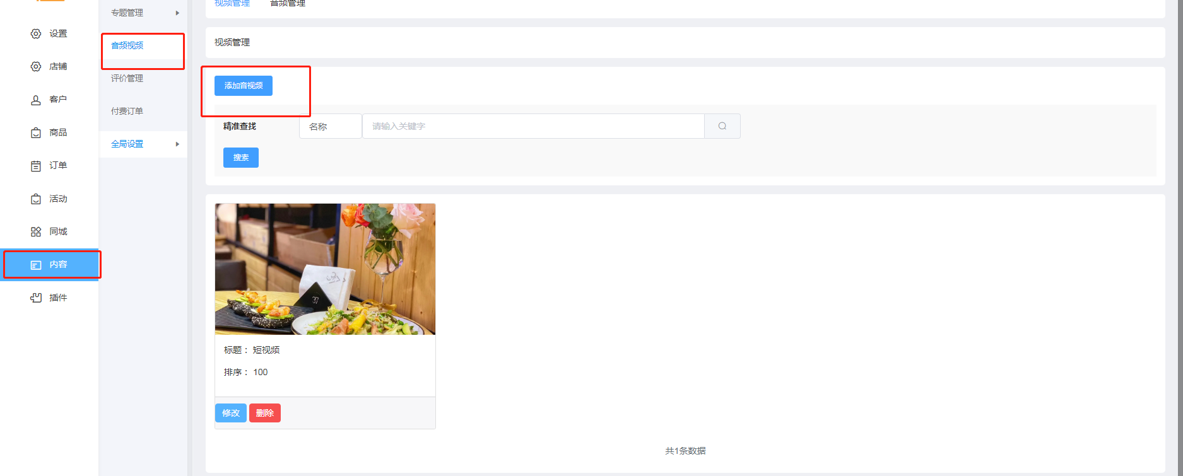Click the 请输入关键字 keyword input field
Image resolution: width=1183 pixels, height=476 pixels.
pos(533,126)
